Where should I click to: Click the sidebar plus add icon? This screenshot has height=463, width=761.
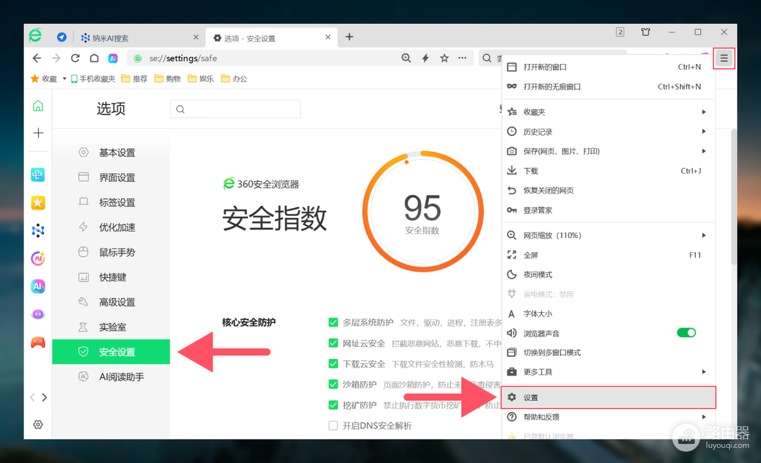pyautogui.click(x=38, y=133)
